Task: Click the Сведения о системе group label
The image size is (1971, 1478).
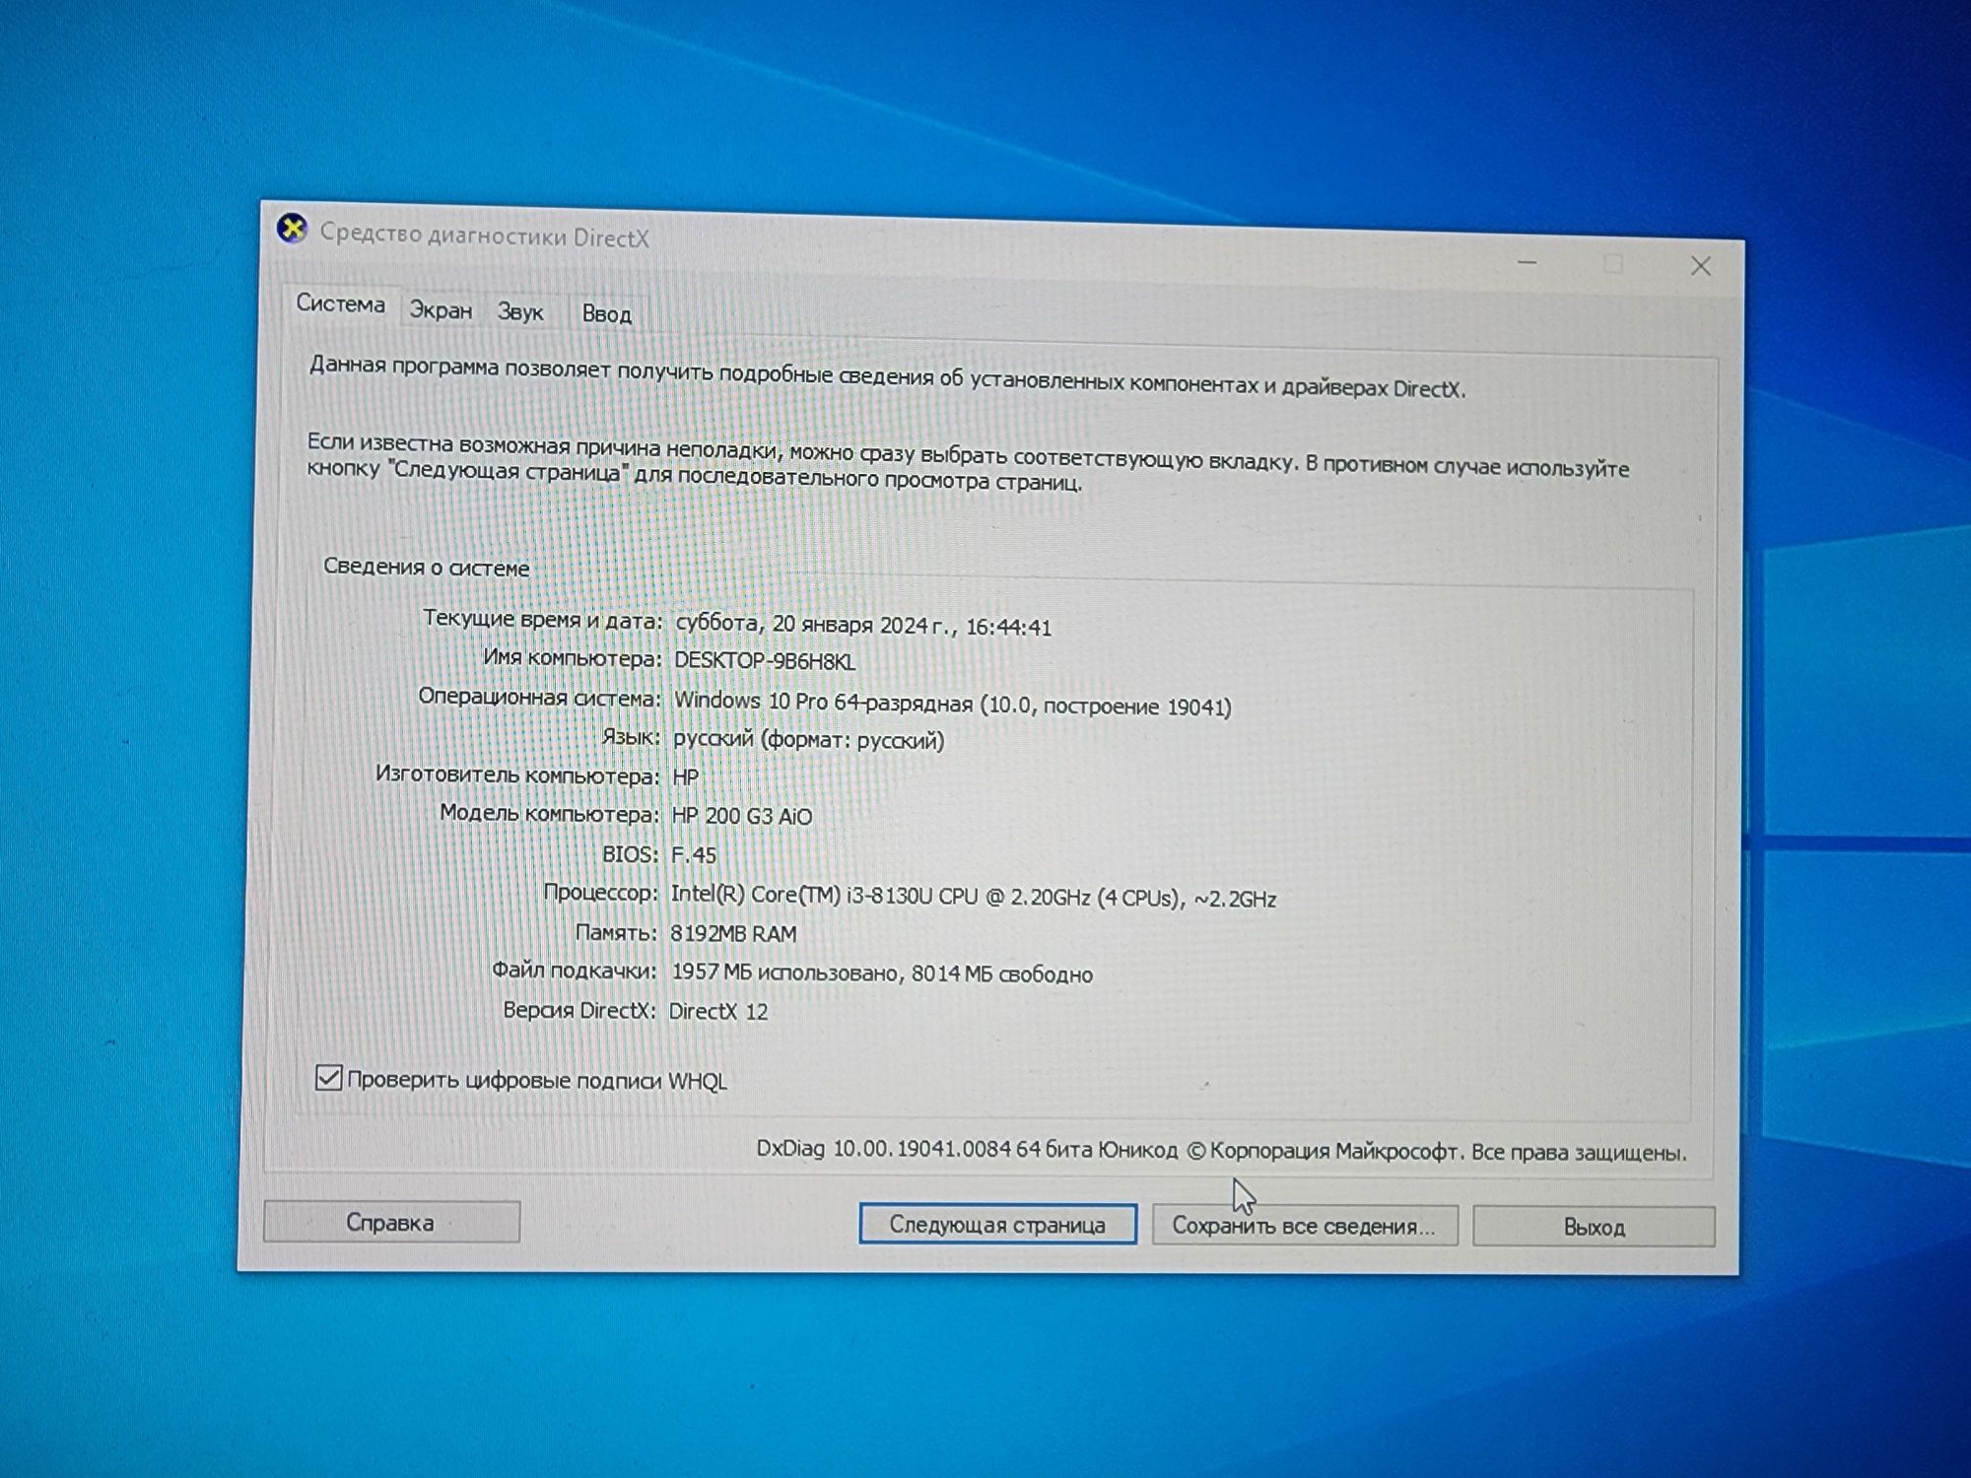Action: coord(426,568)
